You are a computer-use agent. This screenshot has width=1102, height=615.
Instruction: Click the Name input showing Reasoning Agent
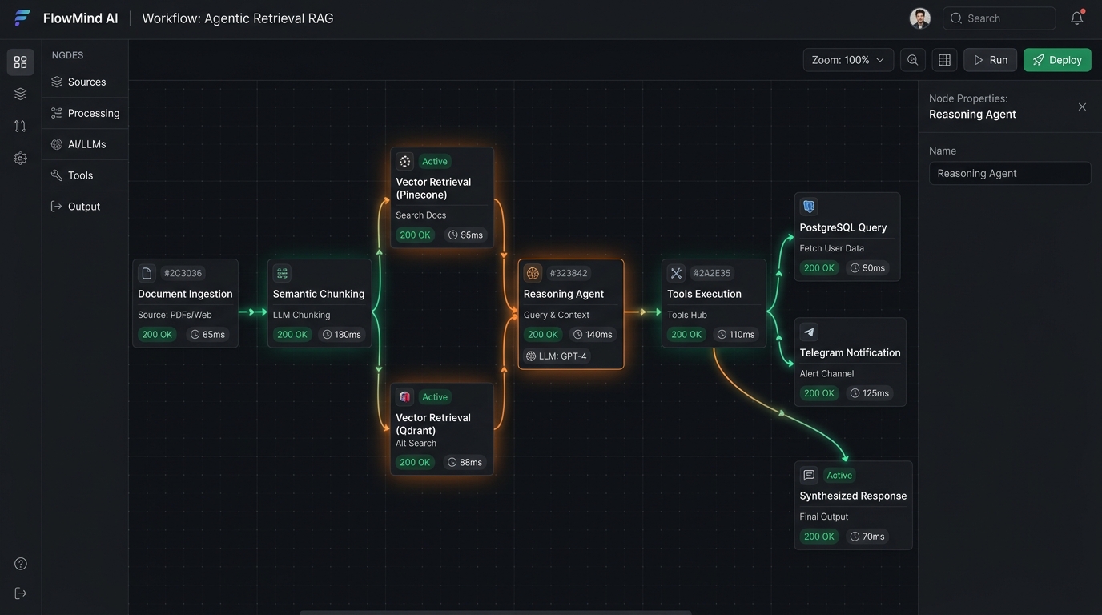pos(1010,173)
